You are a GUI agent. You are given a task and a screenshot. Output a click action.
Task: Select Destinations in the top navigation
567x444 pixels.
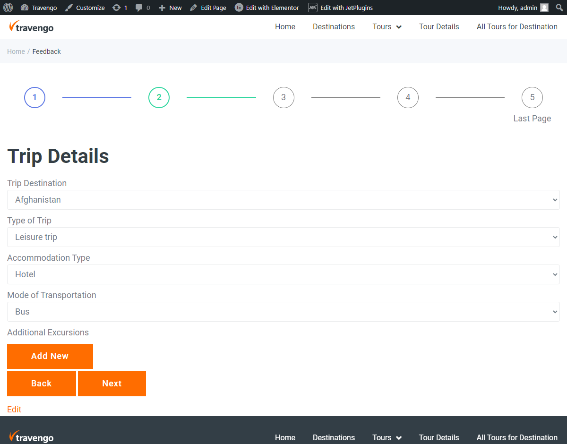click(334, 27)
